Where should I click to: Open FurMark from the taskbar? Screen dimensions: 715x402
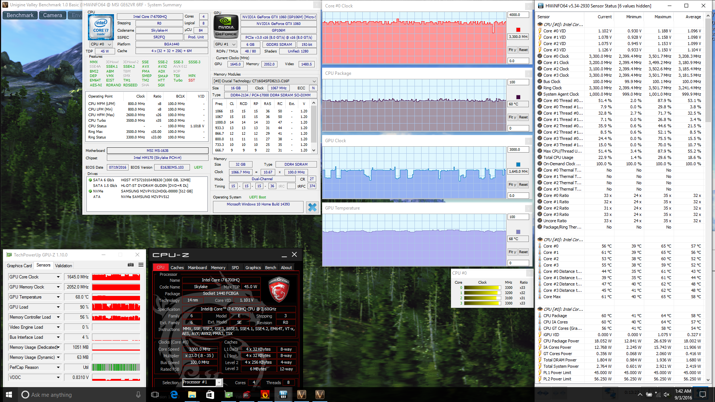point(265,395)
